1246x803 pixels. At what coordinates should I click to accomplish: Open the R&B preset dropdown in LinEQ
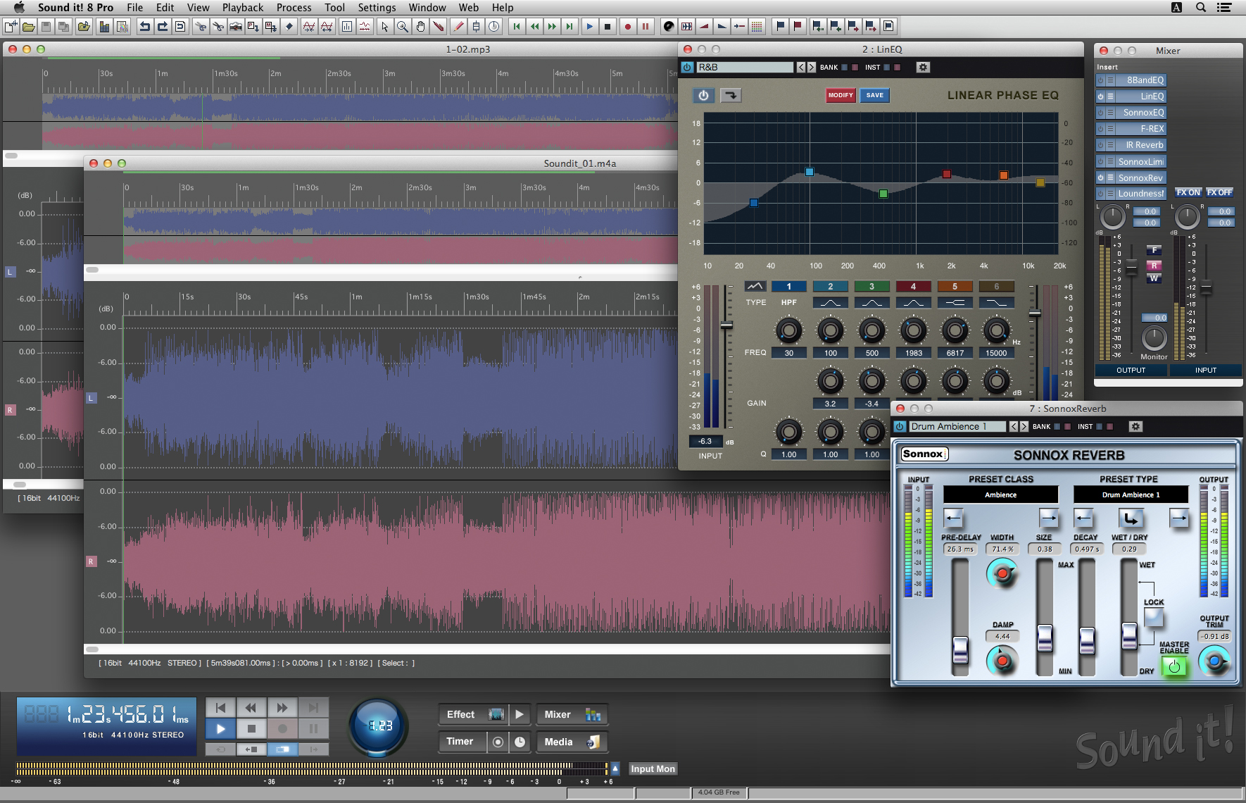tap(745, 68)
